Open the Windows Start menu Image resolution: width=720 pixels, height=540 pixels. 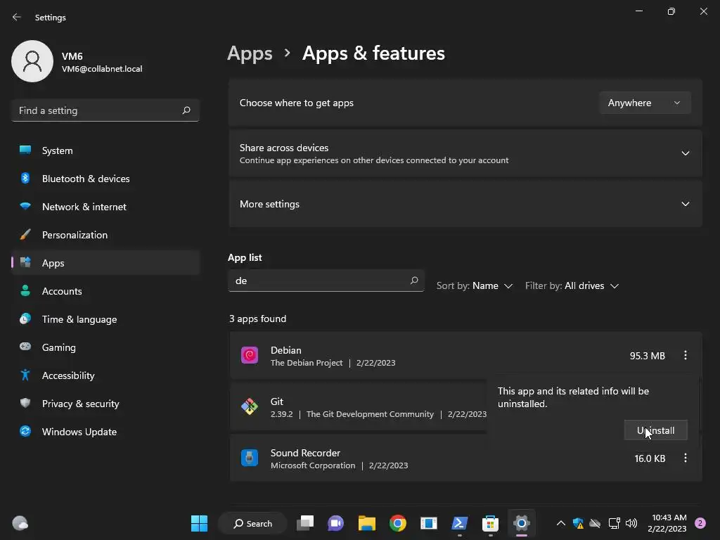pos(199,523)
